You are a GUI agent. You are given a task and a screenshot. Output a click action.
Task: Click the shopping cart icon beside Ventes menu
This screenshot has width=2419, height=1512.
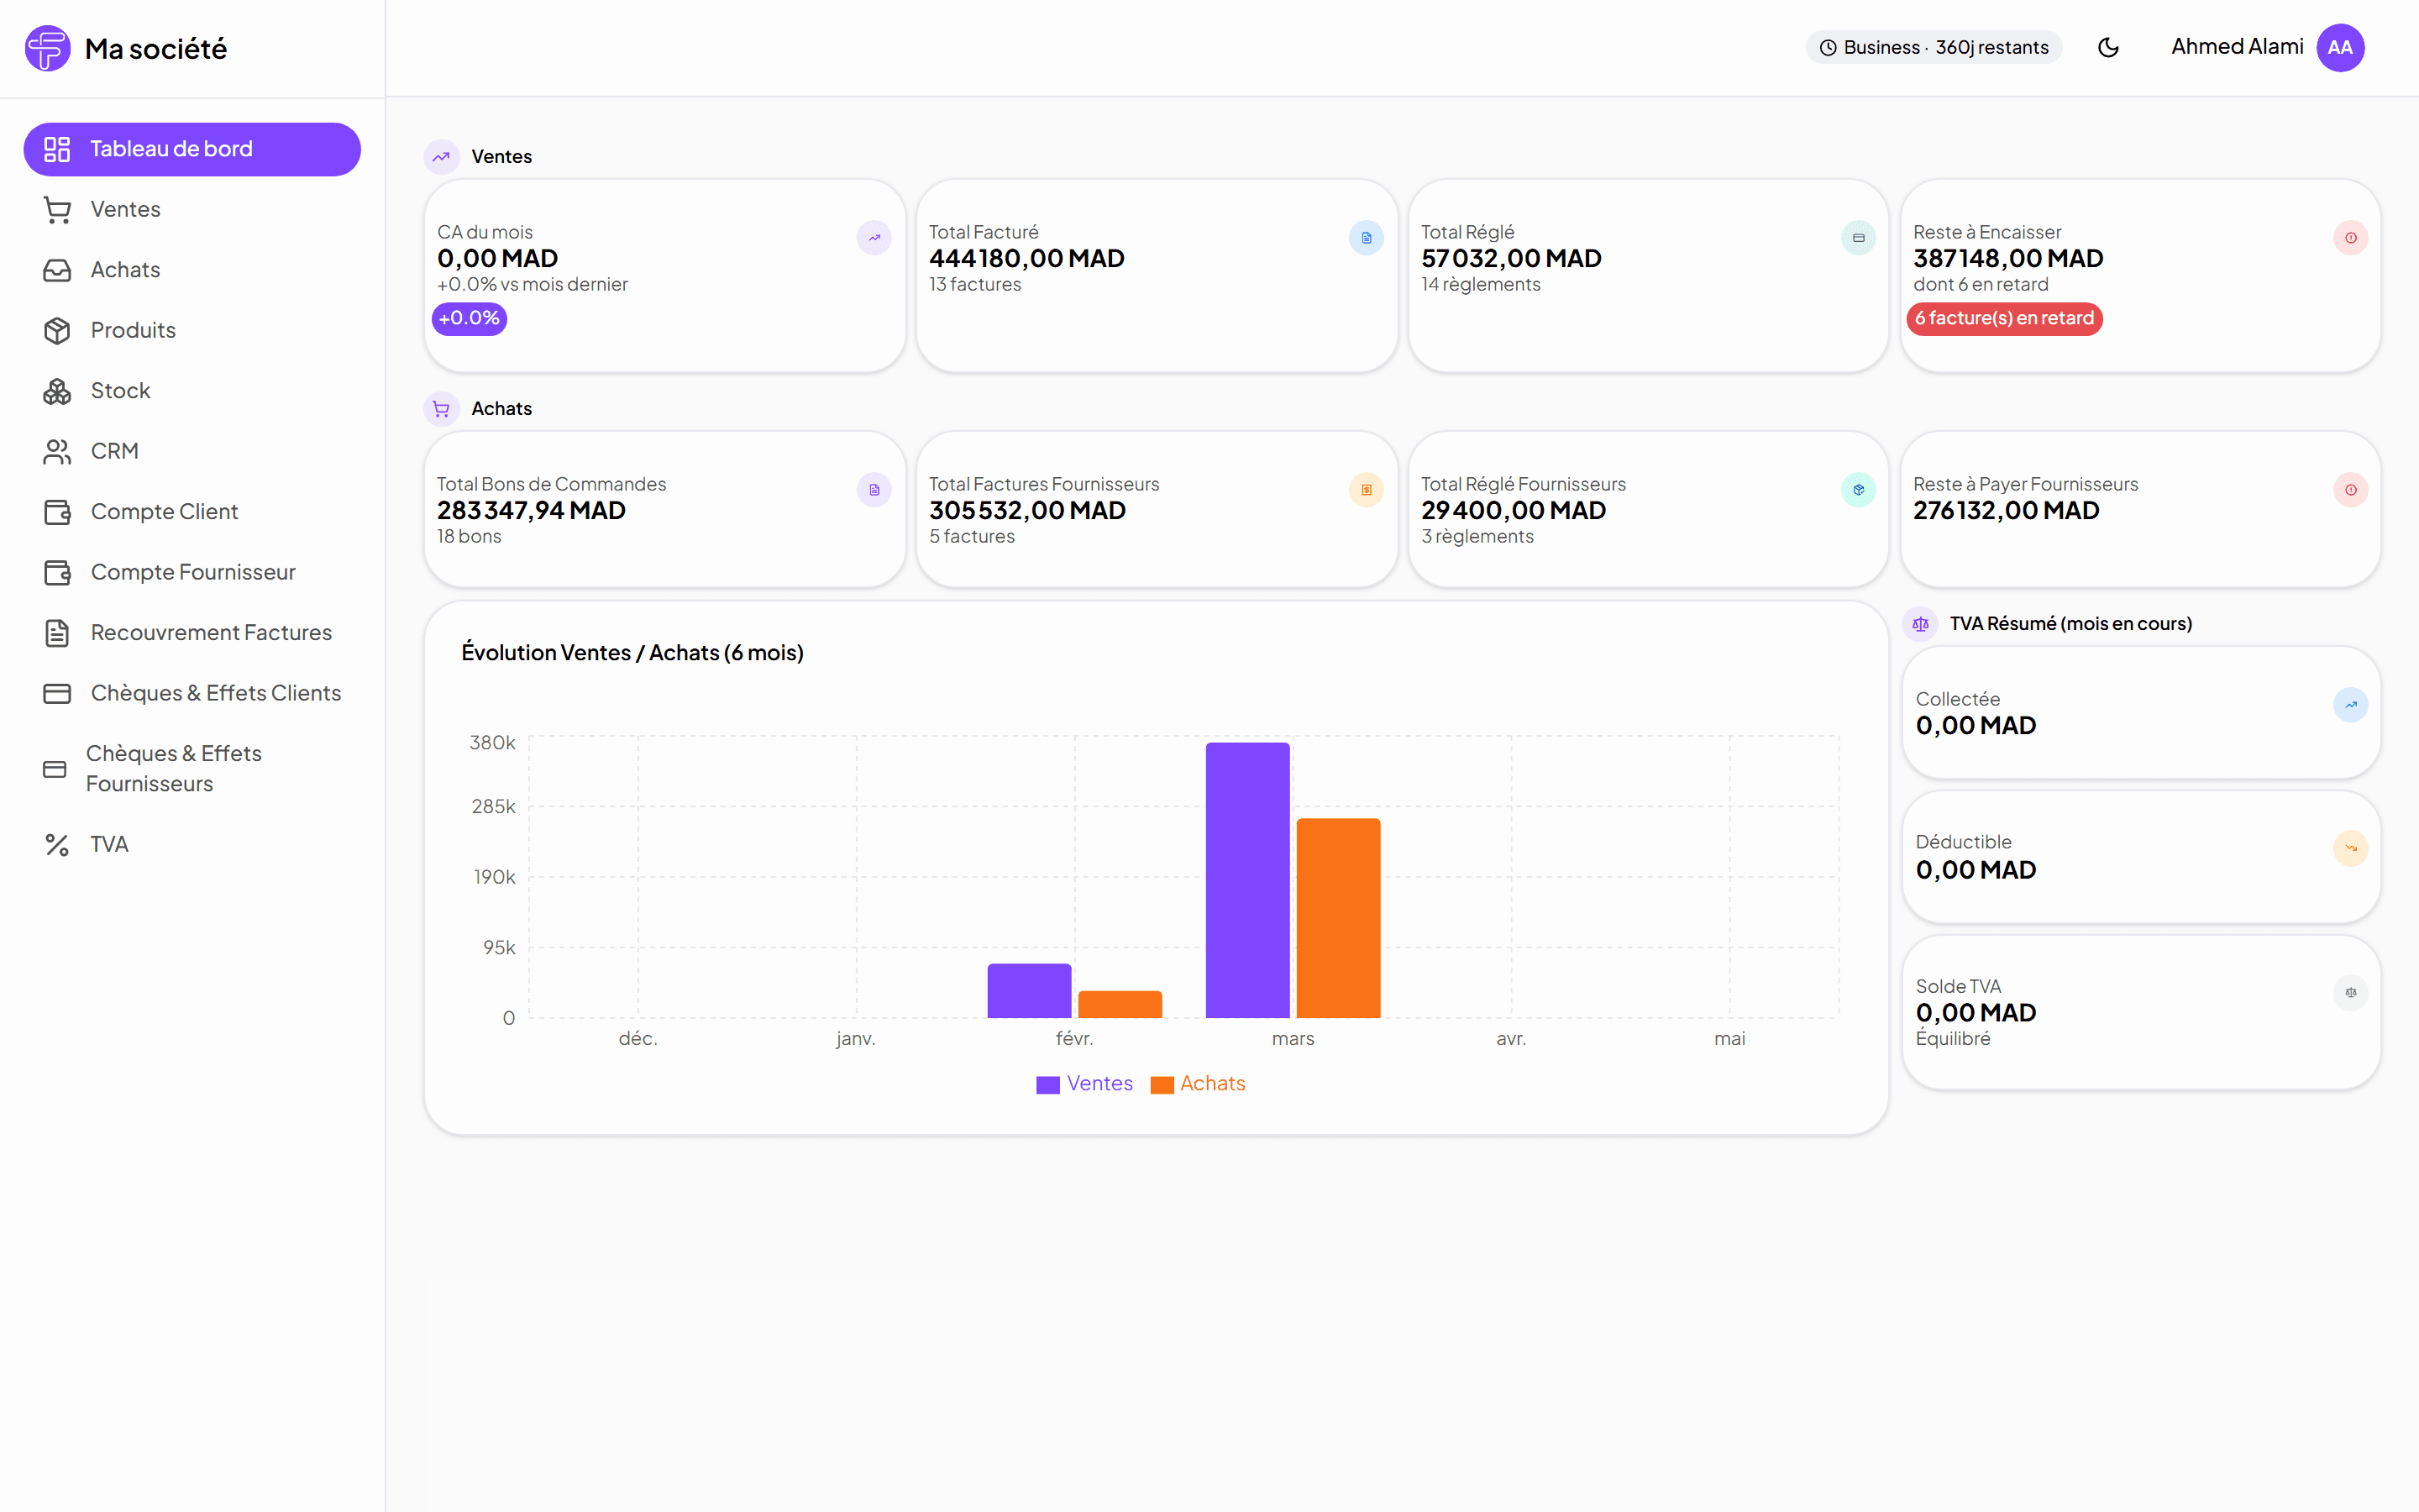coord(57,210)
